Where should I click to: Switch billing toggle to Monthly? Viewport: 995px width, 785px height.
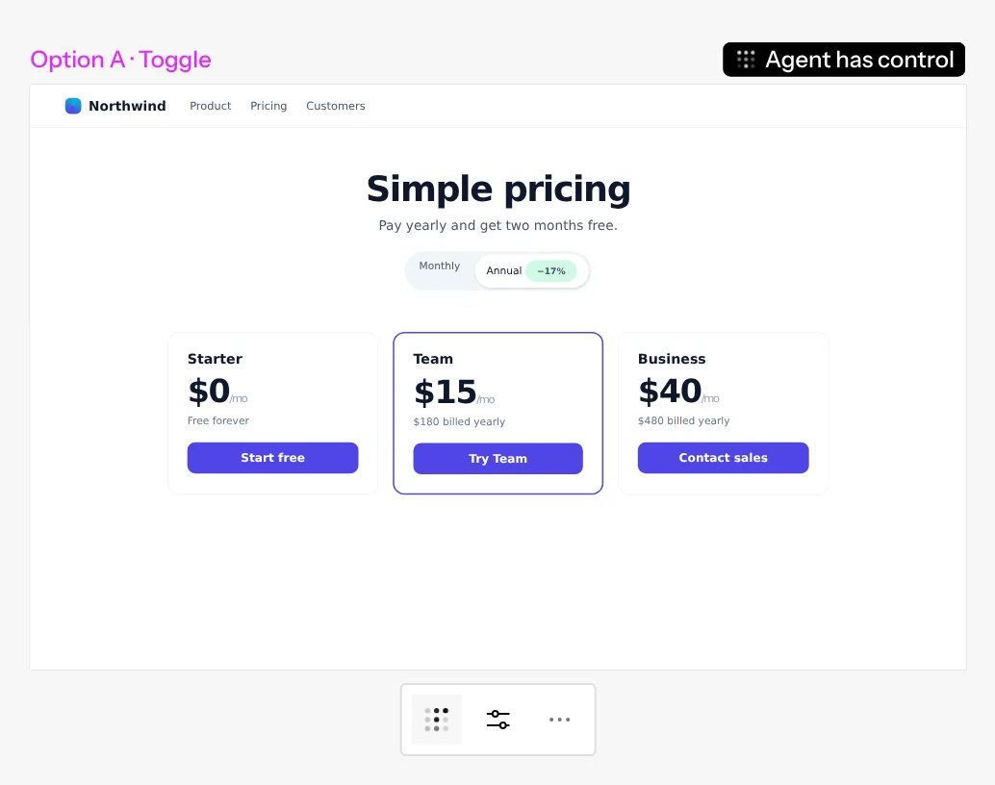439,266
